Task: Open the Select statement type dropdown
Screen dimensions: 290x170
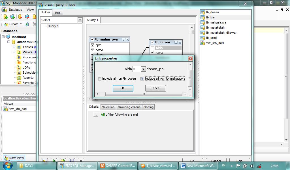Action: tap(80, 20)
